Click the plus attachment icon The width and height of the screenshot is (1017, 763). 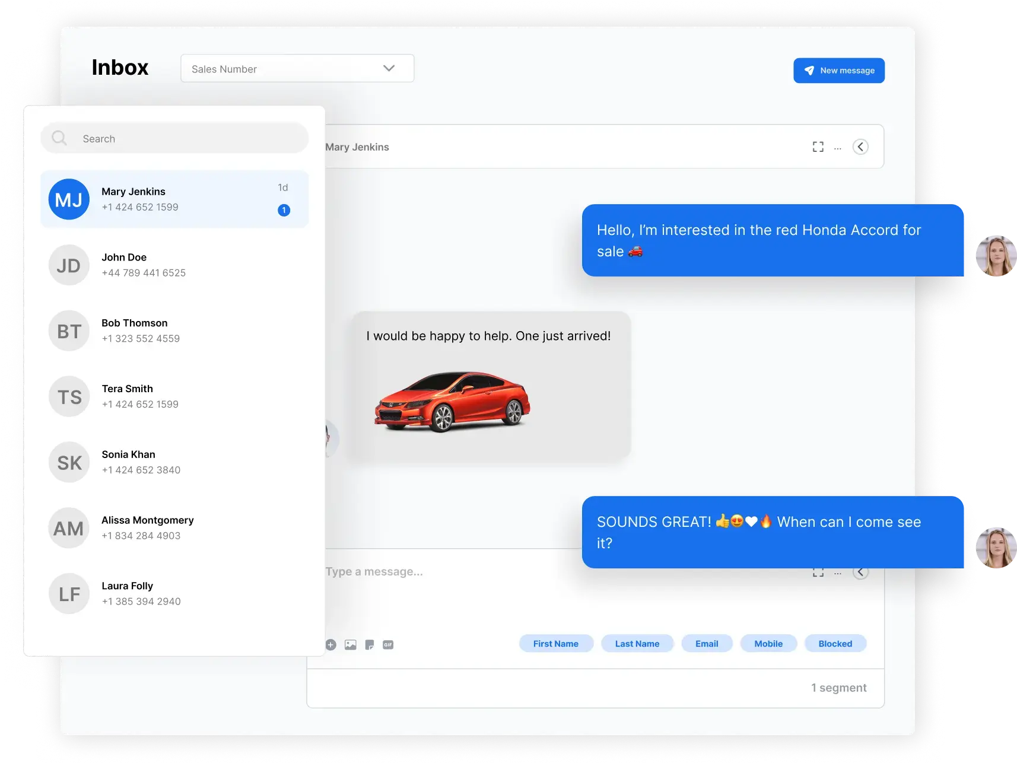coord(331,645)
